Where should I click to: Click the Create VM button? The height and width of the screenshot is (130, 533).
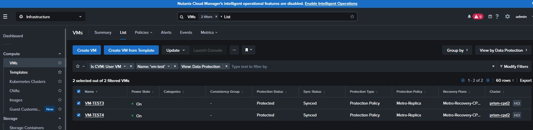pos(87,50)
